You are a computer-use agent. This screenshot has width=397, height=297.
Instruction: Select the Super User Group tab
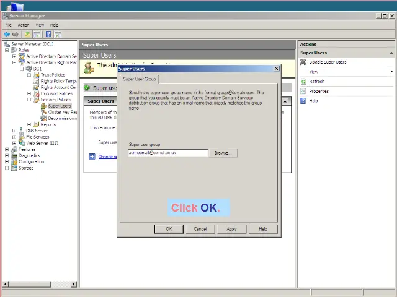(x=140, y=79)
